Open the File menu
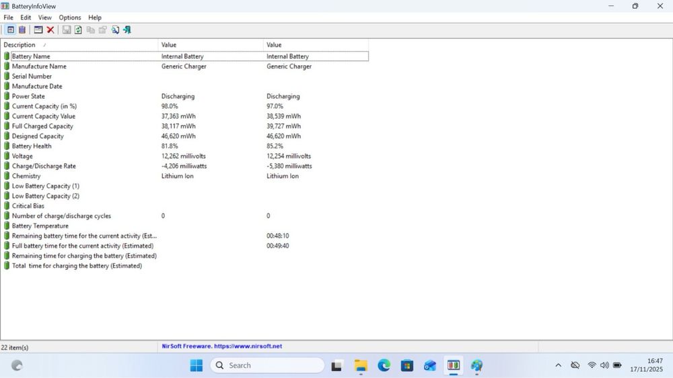This screenshot has width=673, height=378. 8,17
